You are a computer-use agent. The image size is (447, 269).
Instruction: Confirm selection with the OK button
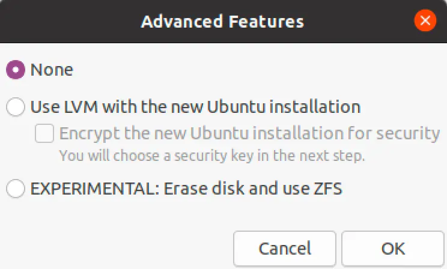point(393,249)
